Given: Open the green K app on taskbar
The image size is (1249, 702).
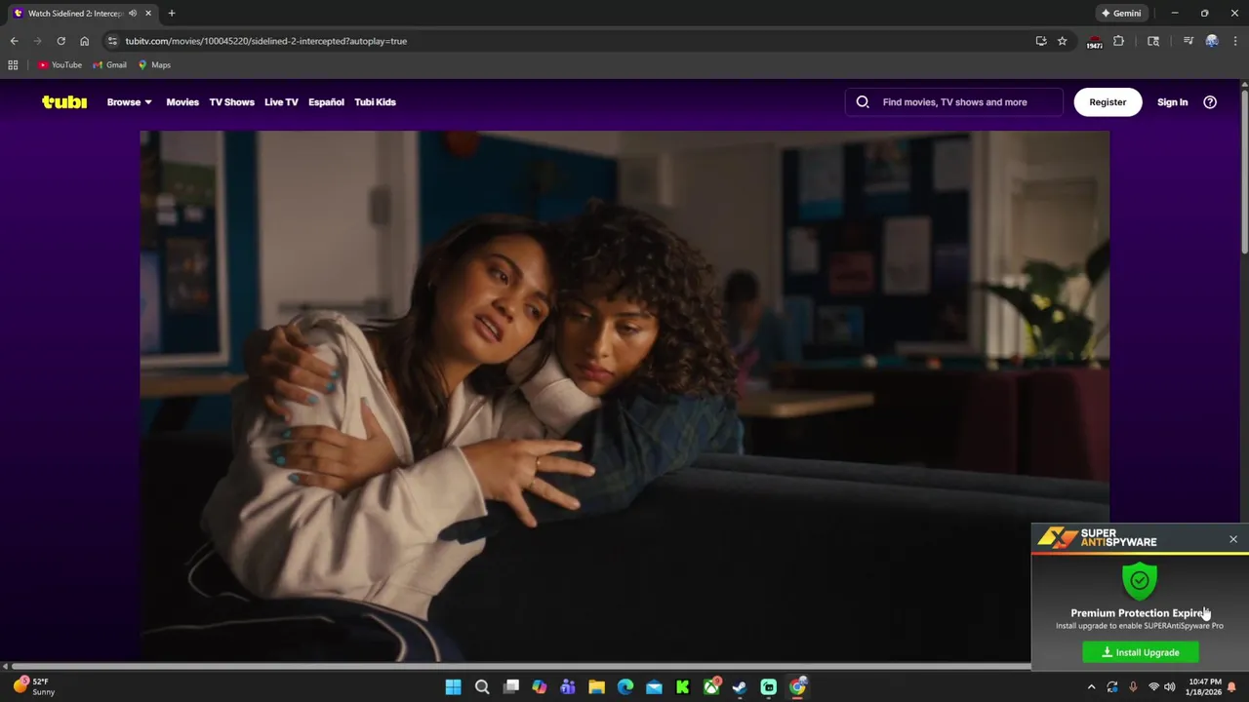Looking at the screenshot, I should pos(682,687).
